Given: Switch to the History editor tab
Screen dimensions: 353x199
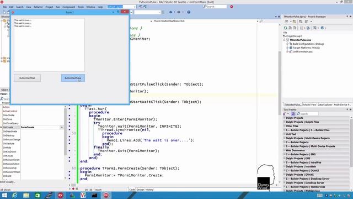Looking at the screenshot, I should 149,190.
